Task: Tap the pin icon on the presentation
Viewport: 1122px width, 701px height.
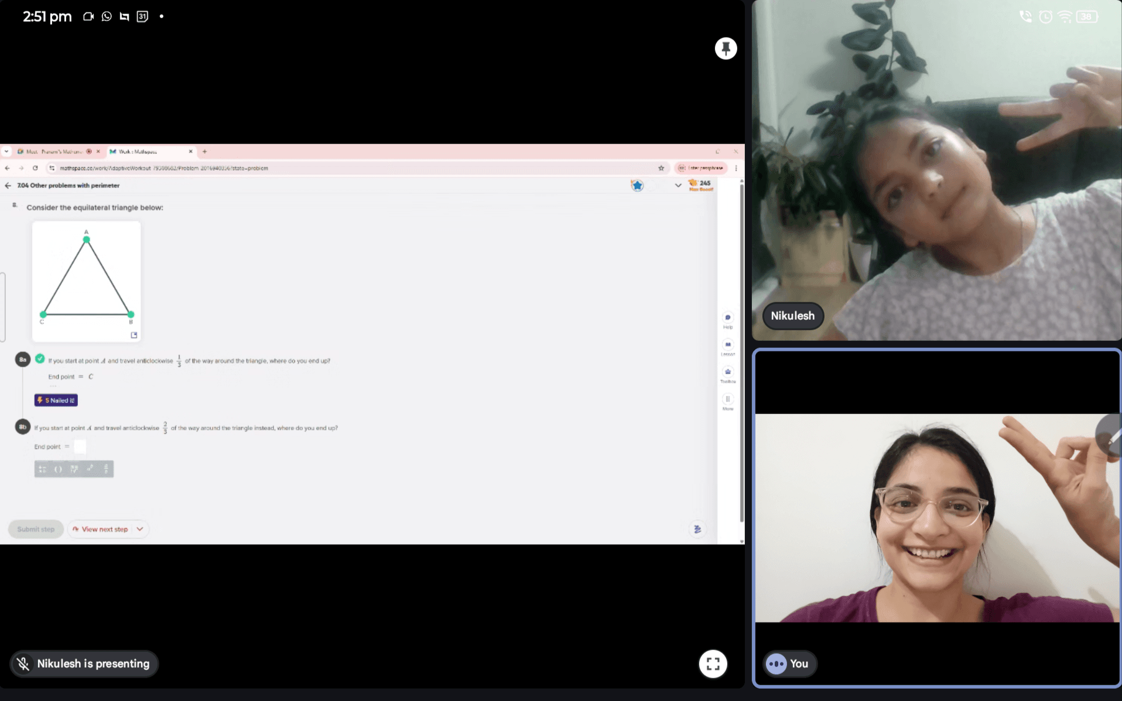Action: pyautogui.click(x=726, y=49)
